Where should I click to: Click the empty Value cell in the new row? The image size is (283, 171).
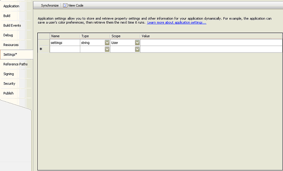point(211,49)
